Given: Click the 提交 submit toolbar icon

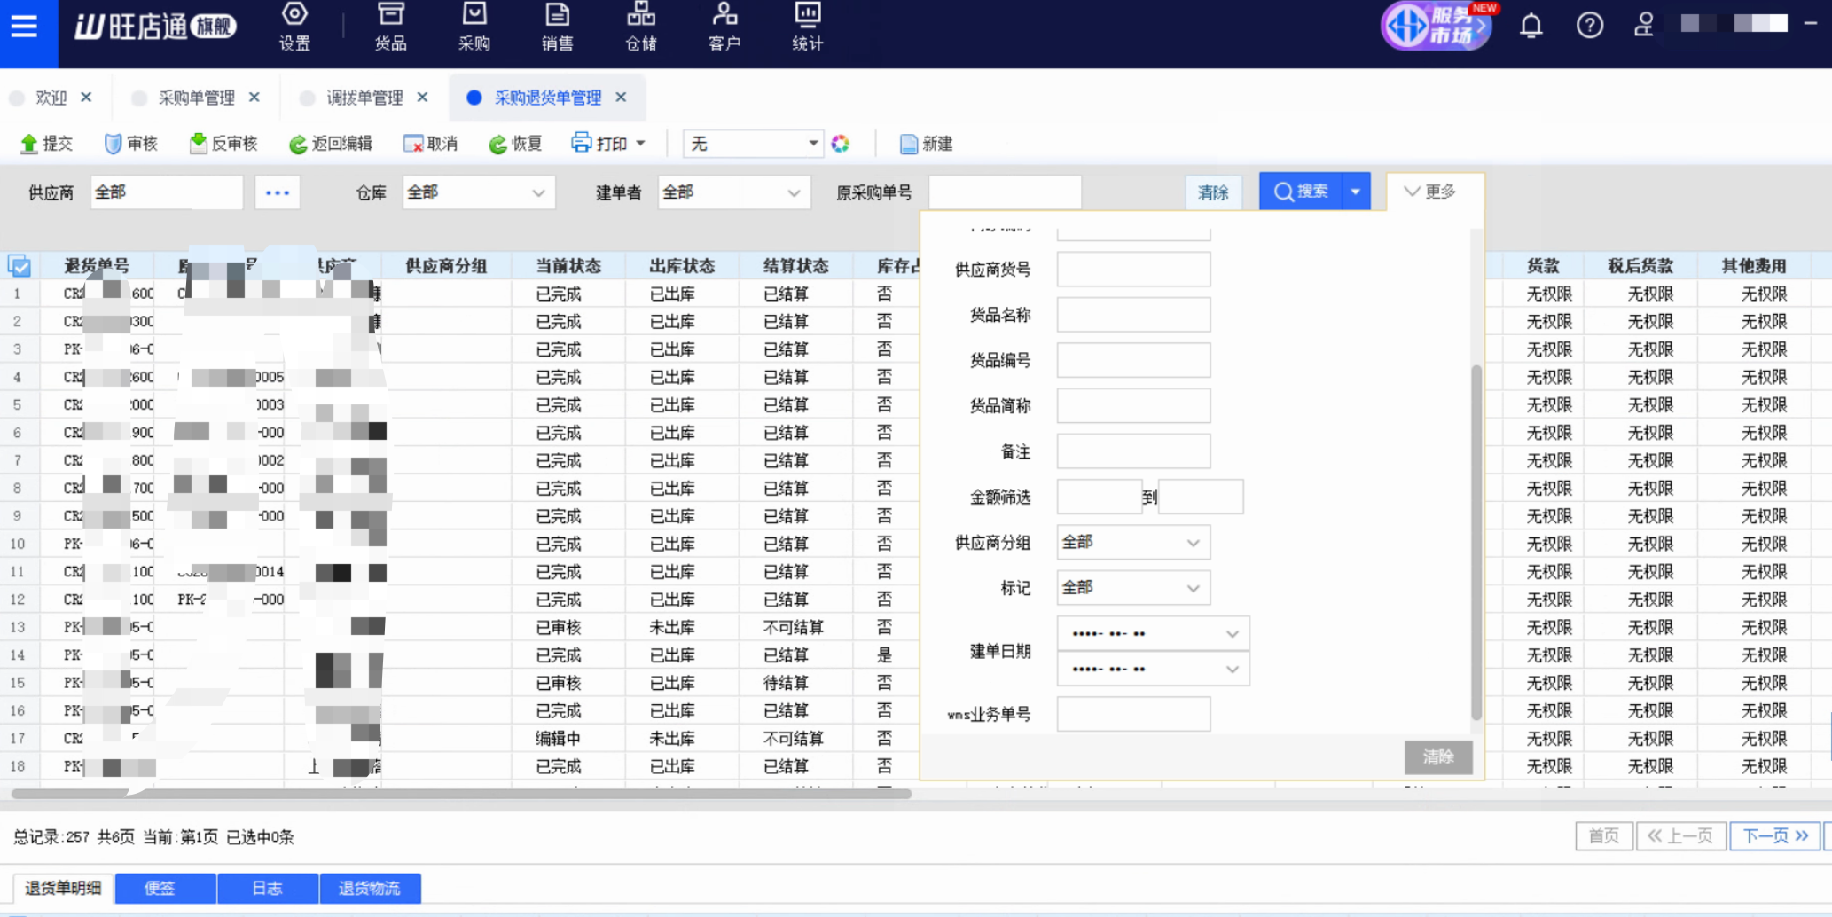Looking at the screenshot, I should tap(29, 144).
